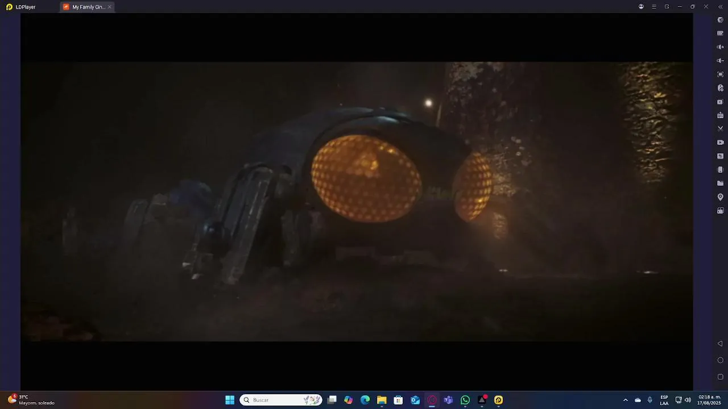Open the keyboard mapping tool

(720, 34)
